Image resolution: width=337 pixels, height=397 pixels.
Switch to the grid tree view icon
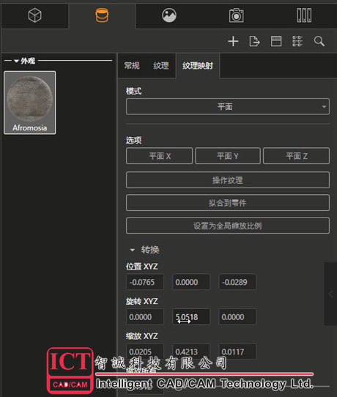click(297, 41)
